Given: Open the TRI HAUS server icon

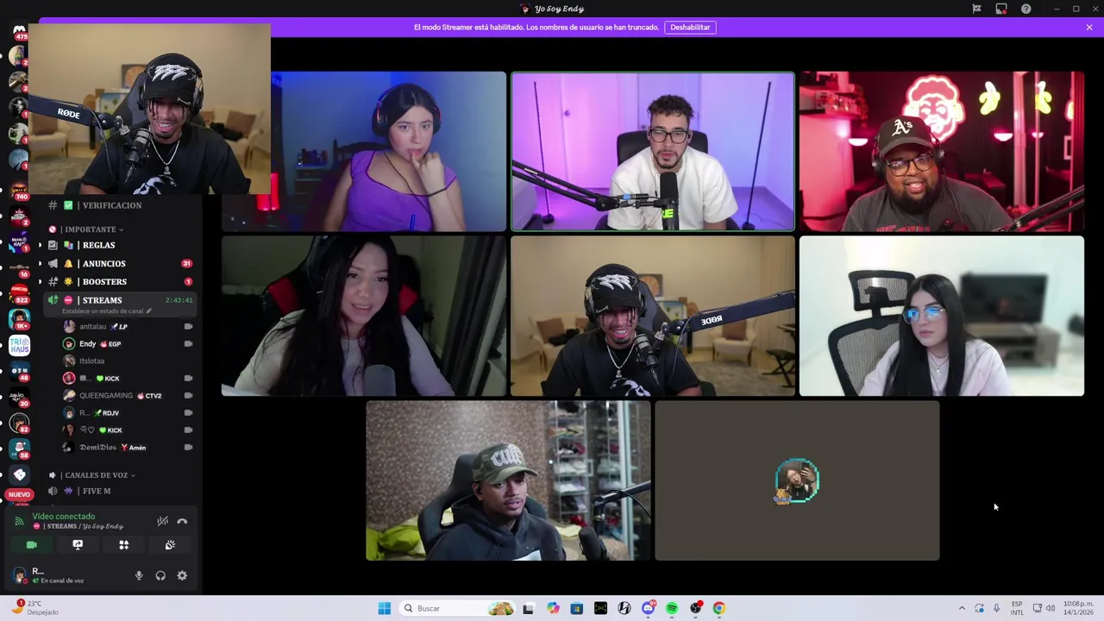Looking at the screenshot, I should 19,346.
